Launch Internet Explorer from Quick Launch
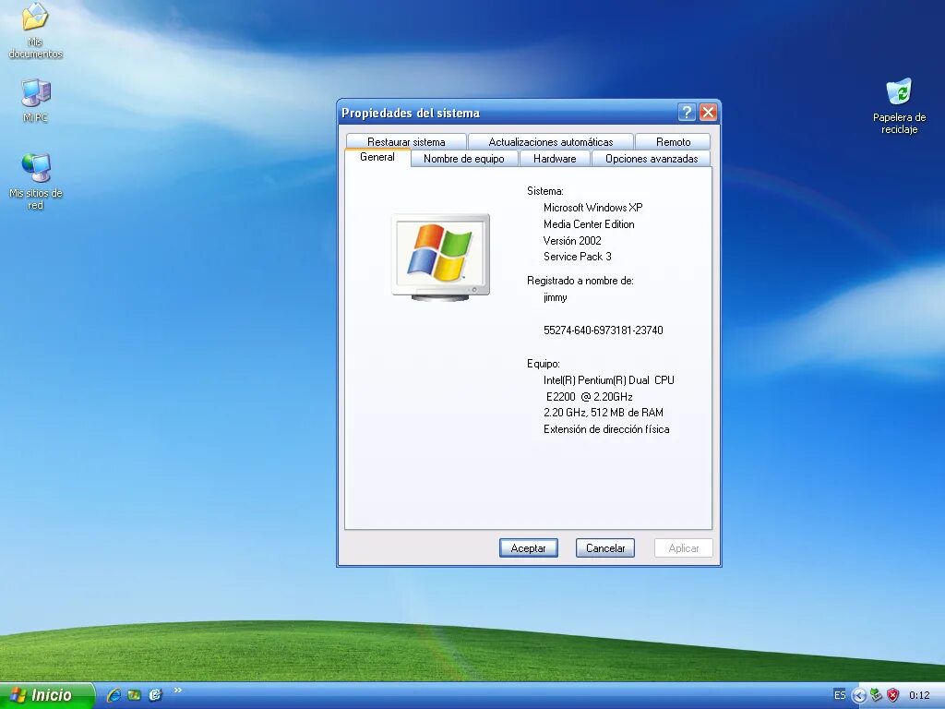945x709 pixels. (x=114, y=695)
